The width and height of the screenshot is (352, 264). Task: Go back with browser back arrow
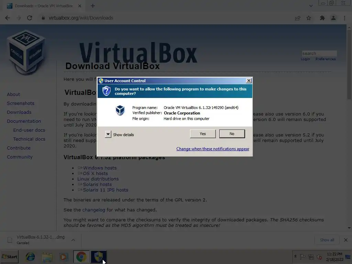pyautogui.click(x=8, y=18)
